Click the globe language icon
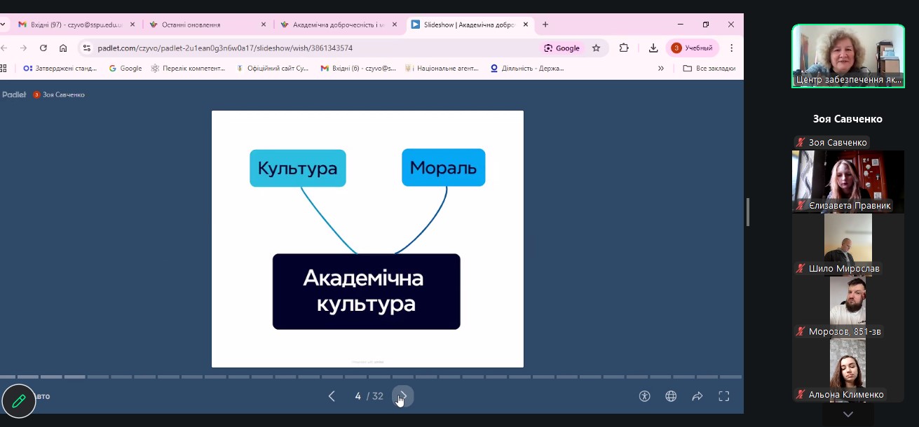This screenshot has height=427, width=919. [671, 396]
